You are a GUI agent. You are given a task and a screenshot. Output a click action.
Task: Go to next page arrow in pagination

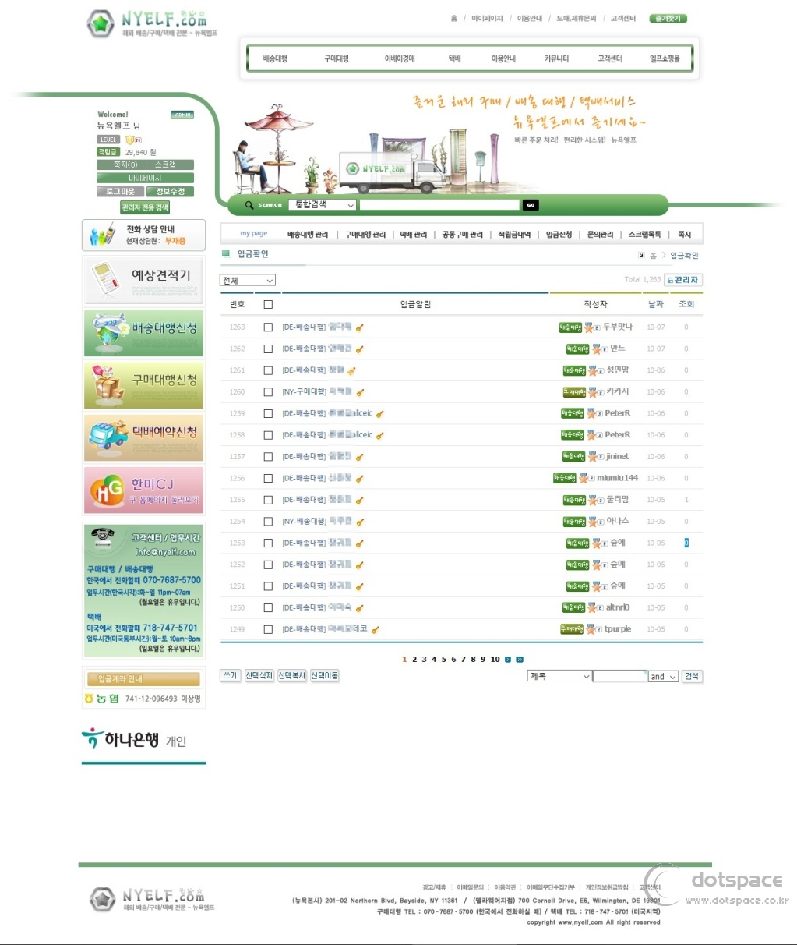tap(508, 660)
